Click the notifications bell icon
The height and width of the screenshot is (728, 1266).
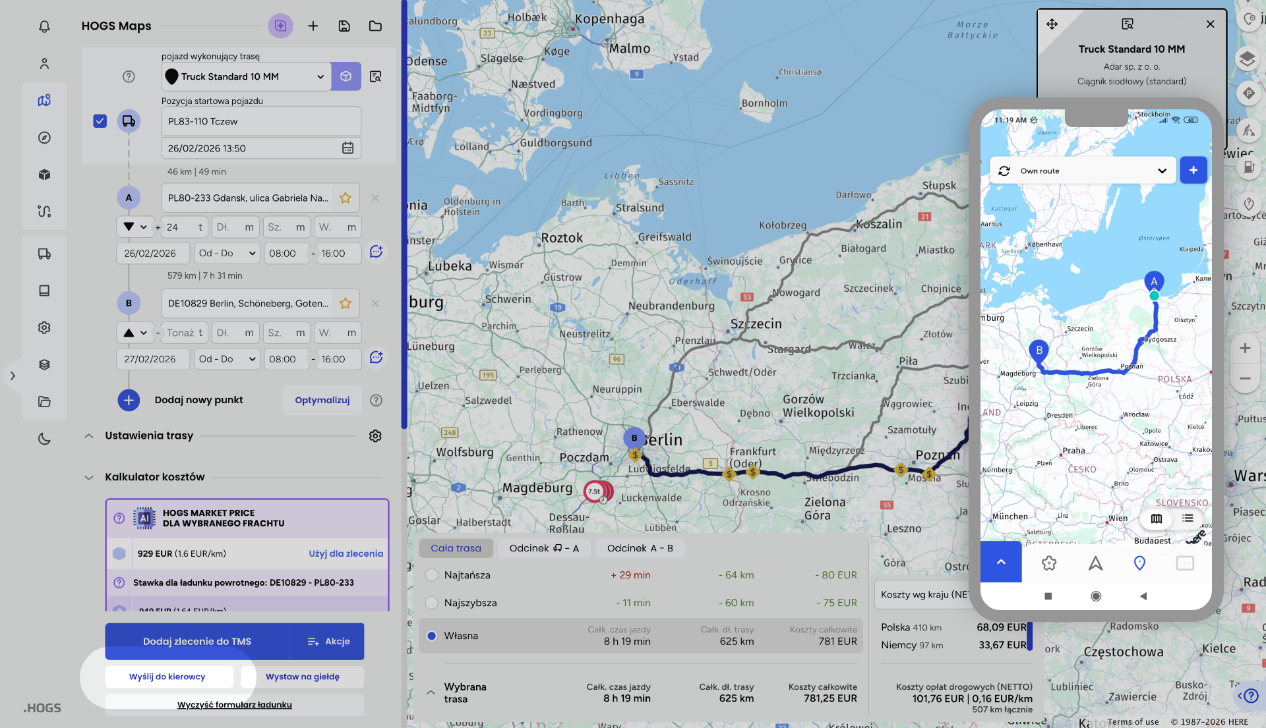pyautogui.click(x=44, y=26)
